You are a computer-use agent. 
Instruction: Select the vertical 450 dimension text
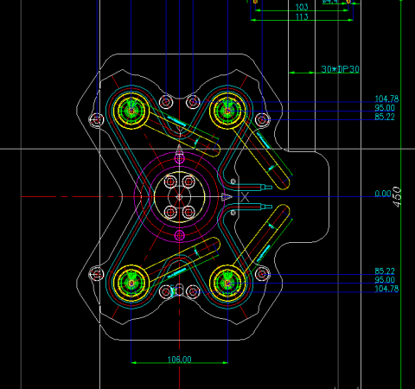tap(397, 197)
